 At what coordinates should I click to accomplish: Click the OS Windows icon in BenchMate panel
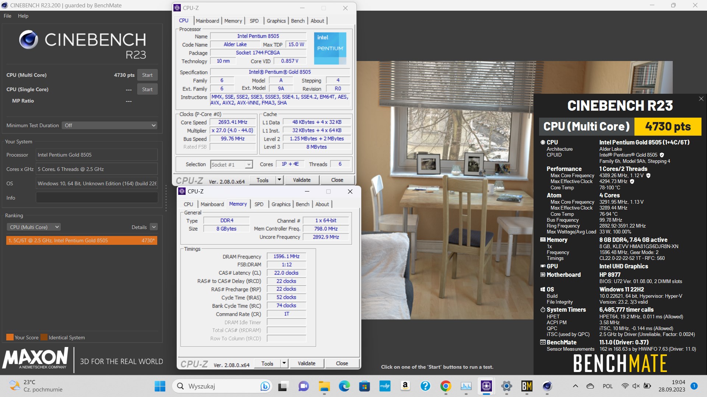[542, 289]
